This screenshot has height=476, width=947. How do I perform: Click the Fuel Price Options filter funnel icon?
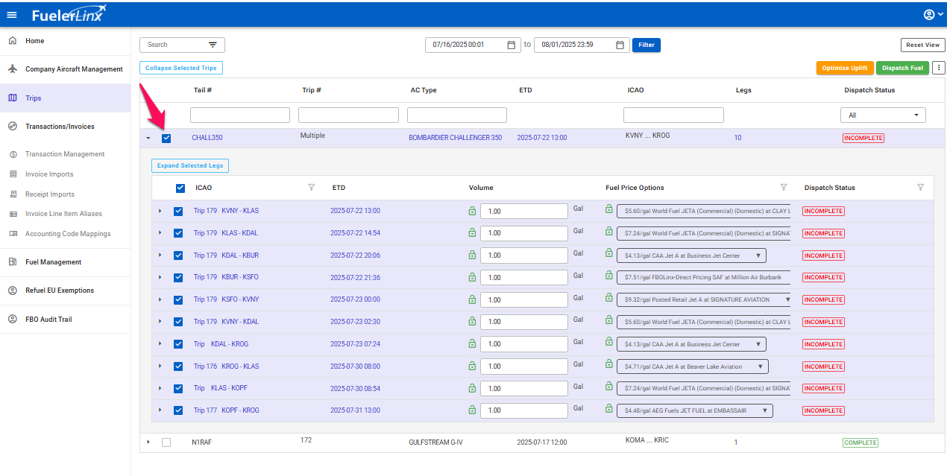[784, 188]
